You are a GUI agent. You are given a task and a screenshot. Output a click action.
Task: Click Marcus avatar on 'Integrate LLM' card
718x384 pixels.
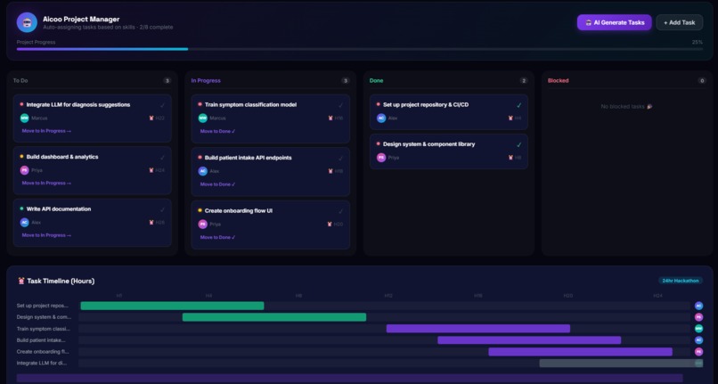[x=24, y=118]
